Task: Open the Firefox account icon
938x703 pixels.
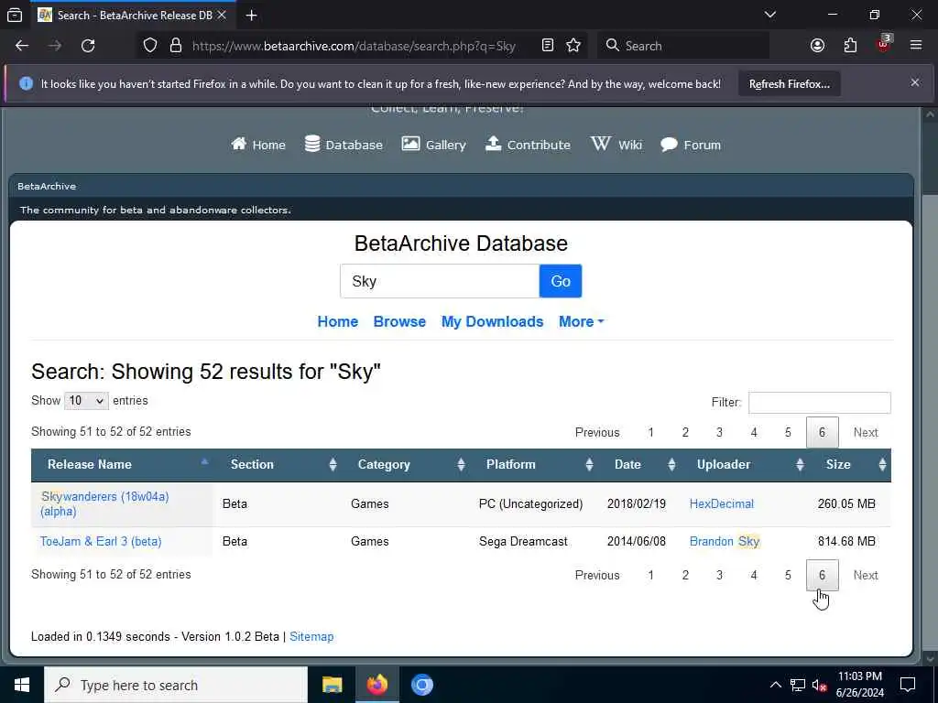Action: coord(817,46)
